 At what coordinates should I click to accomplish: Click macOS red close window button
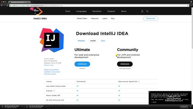click(x=2, y=2)
